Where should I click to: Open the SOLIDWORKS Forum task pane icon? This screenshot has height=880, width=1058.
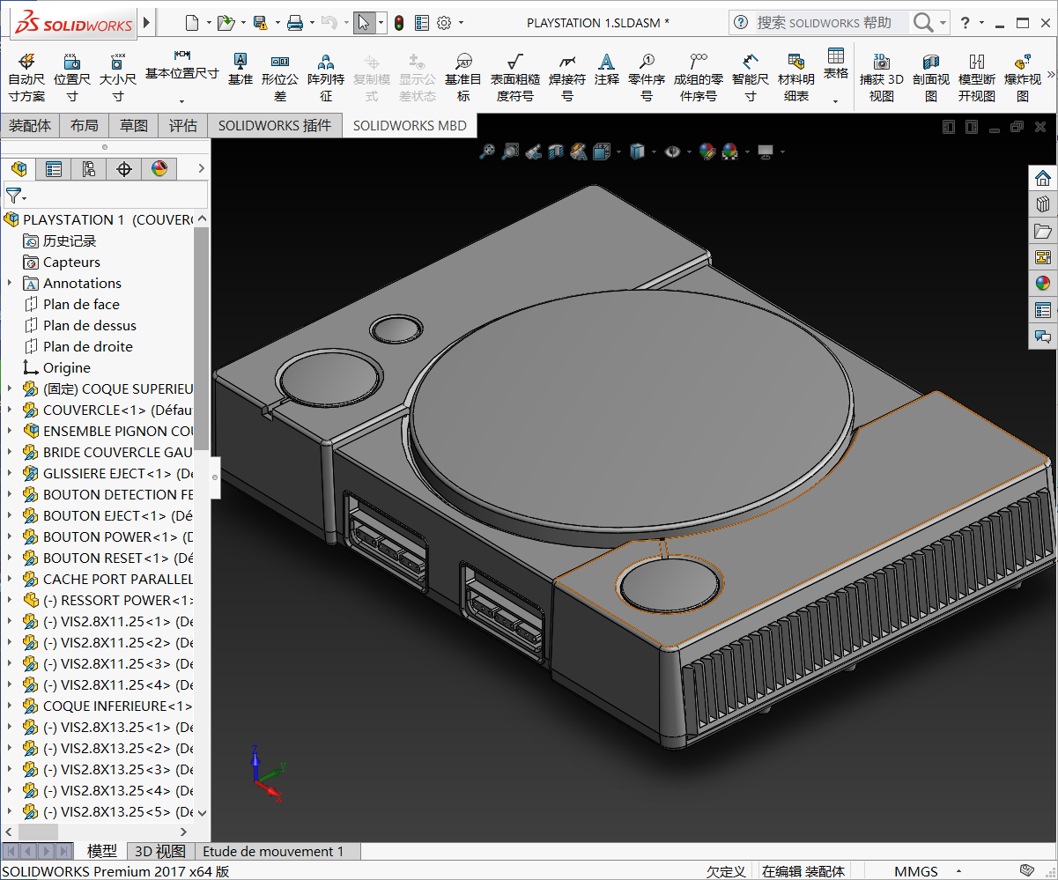[1043, 336]
